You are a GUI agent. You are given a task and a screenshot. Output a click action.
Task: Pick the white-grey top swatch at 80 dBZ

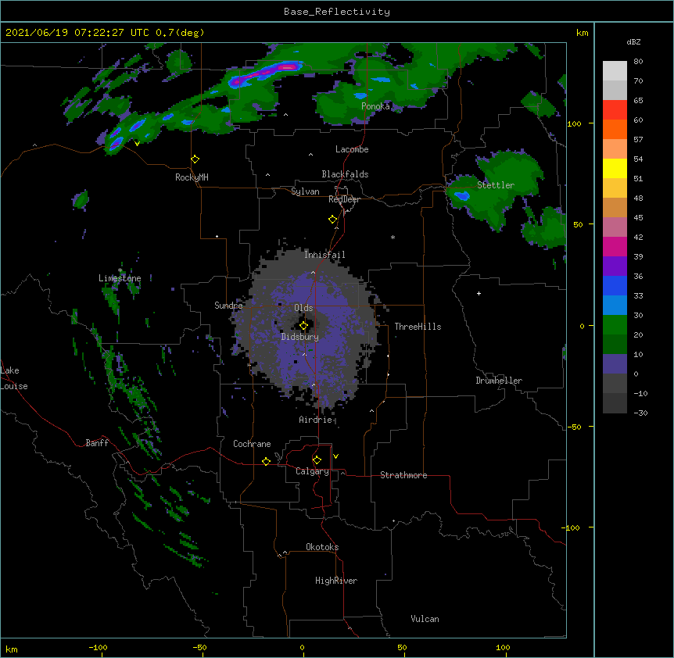pyautogui.click(x=615, y=71)
